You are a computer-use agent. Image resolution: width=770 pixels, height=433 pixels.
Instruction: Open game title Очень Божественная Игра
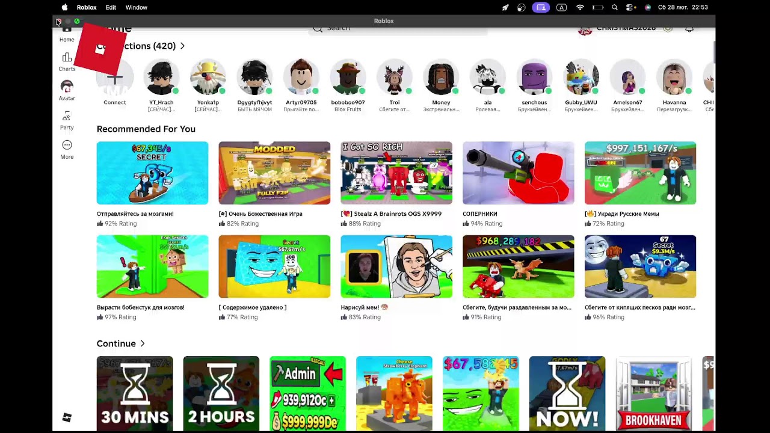(260, 213)
